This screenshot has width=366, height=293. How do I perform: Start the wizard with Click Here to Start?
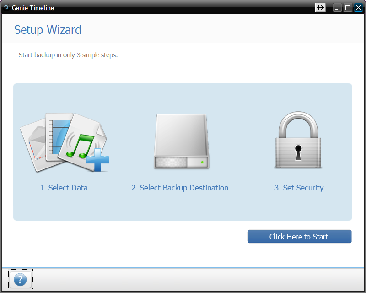click(x=300, y=236)
